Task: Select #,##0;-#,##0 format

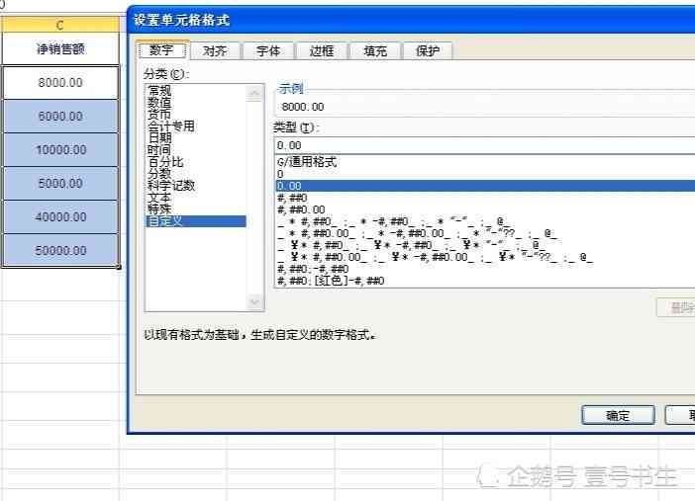Action: 313,269
